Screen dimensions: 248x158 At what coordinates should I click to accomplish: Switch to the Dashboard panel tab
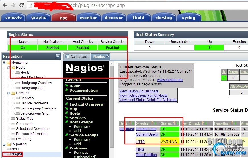click(x=77, y=56)
